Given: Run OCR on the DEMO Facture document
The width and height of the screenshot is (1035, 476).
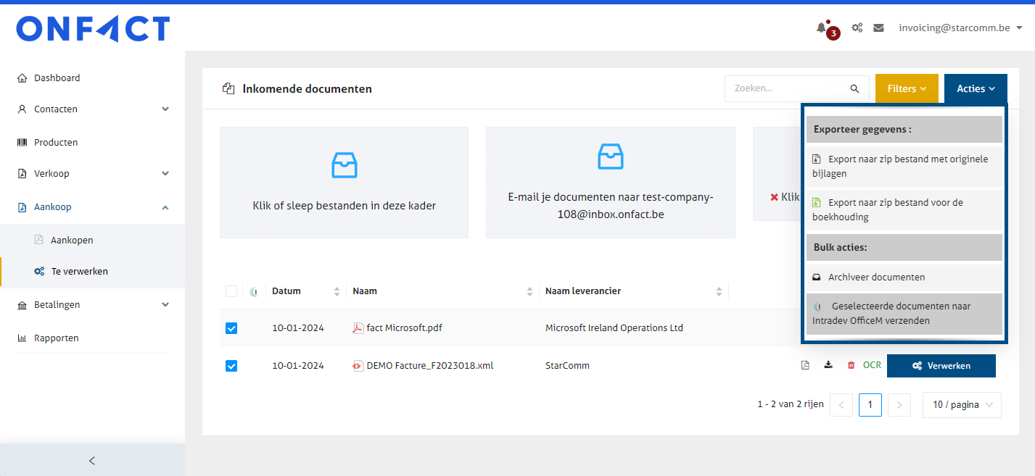Looking at the screenshot, I should [x=872, y=366].
